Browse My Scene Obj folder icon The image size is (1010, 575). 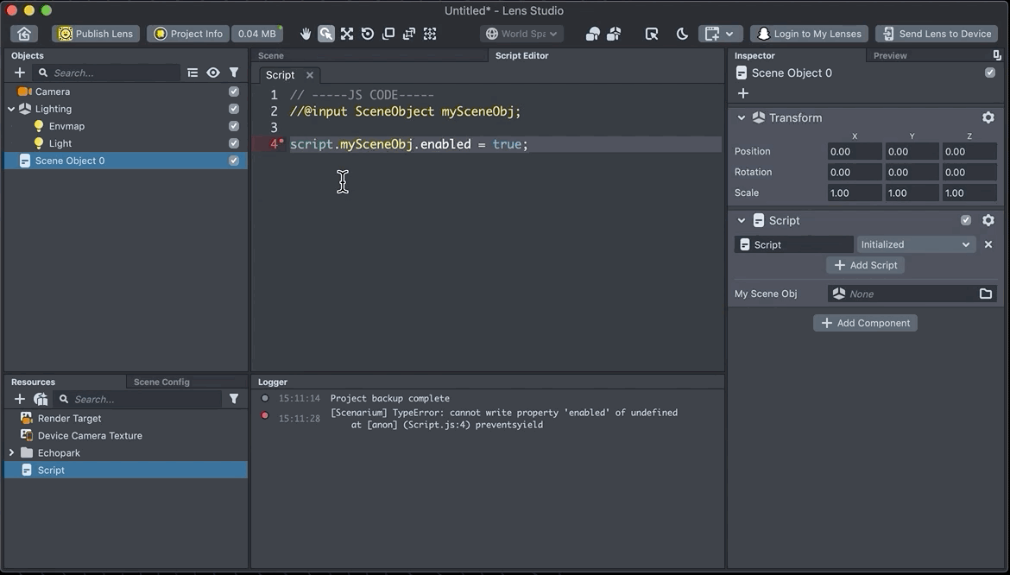986,294
